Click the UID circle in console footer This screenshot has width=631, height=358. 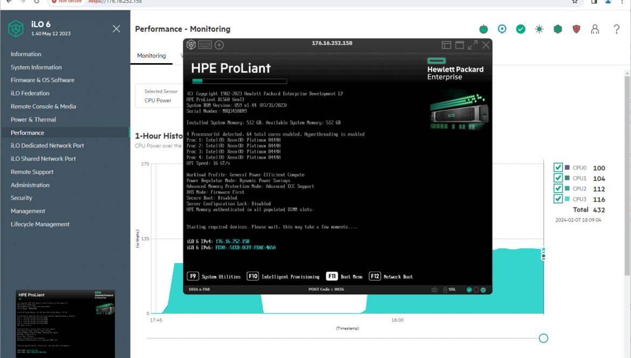tap(476, 289)
